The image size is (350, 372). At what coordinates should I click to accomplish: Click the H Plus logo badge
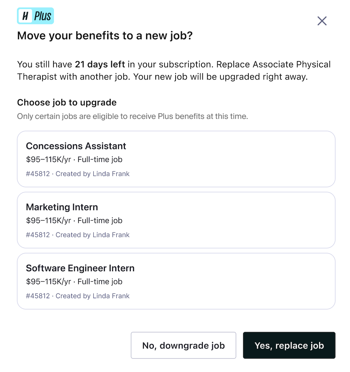(x=35, y=16)
